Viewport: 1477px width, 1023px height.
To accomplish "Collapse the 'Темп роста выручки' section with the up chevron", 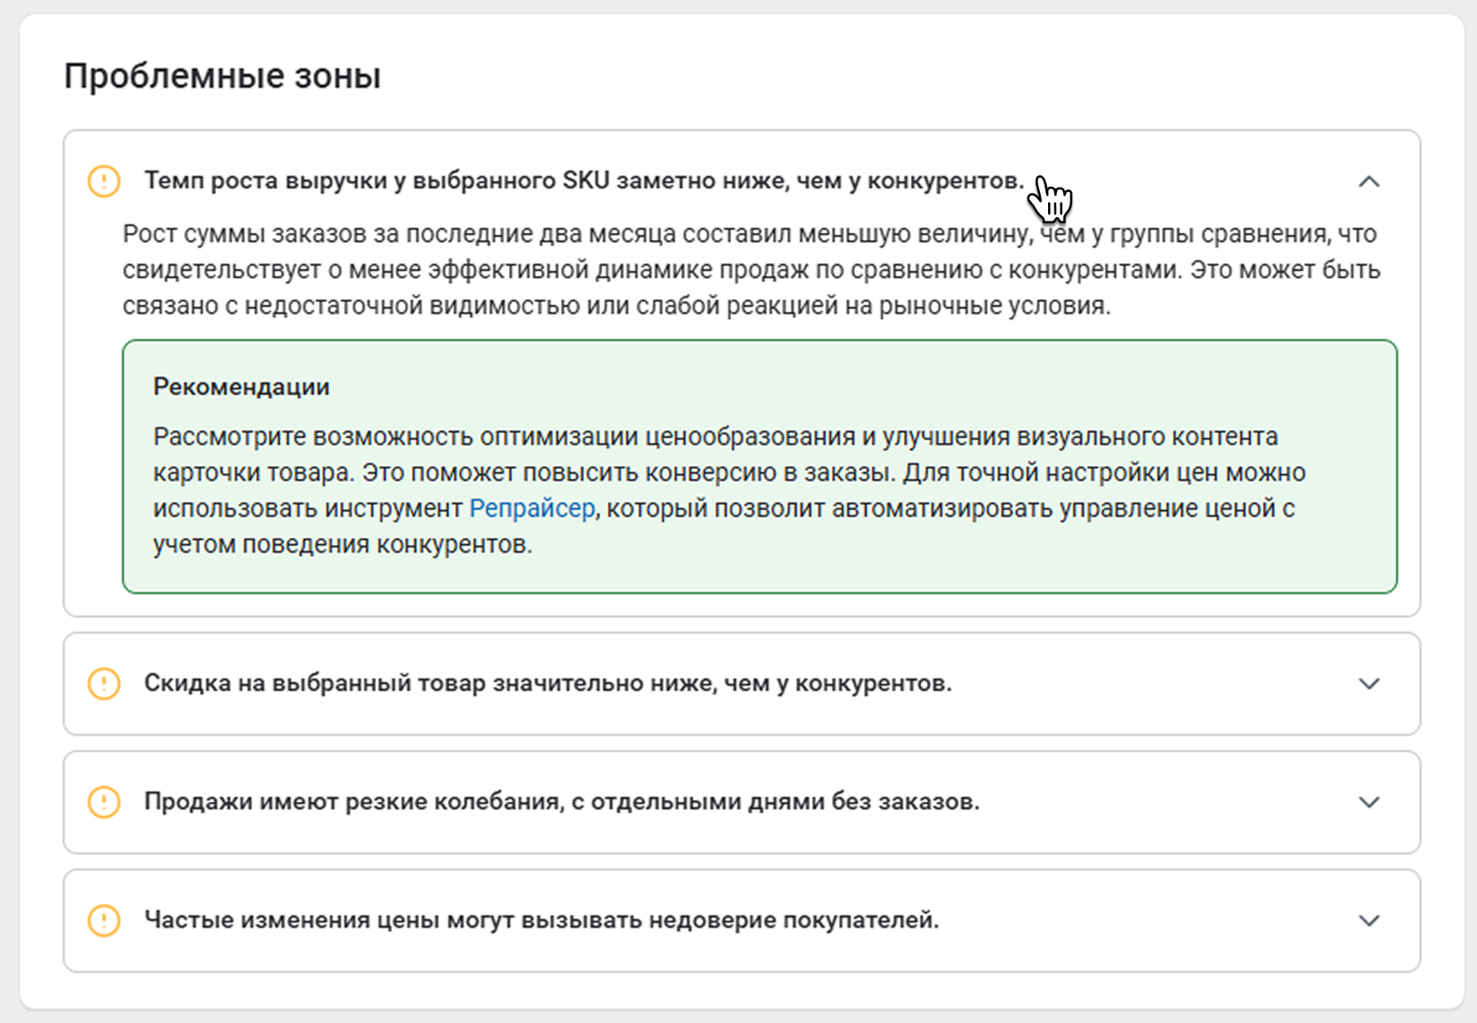I will (x=1368, y=181).
